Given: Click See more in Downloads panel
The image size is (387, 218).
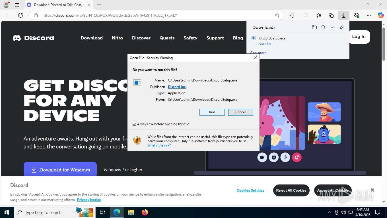Looking at the screenshot, I should (258, 53).
